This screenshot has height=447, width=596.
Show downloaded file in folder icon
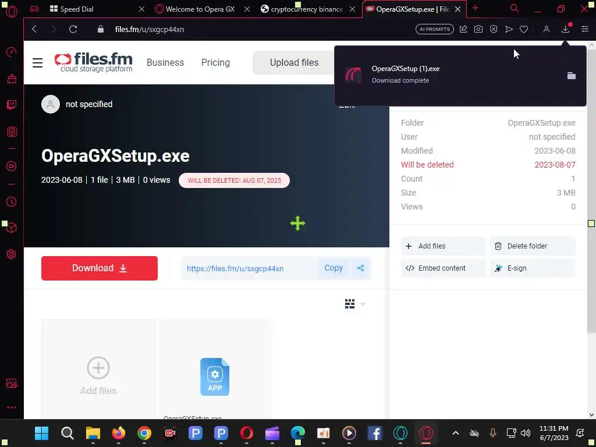tap(572, 76)
